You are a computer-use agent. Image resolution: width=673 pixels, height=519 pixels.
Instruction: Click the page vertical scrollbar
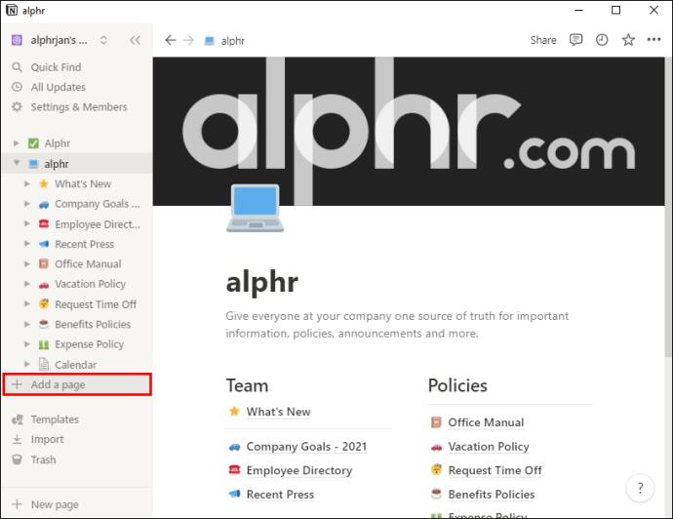[668, 206]
